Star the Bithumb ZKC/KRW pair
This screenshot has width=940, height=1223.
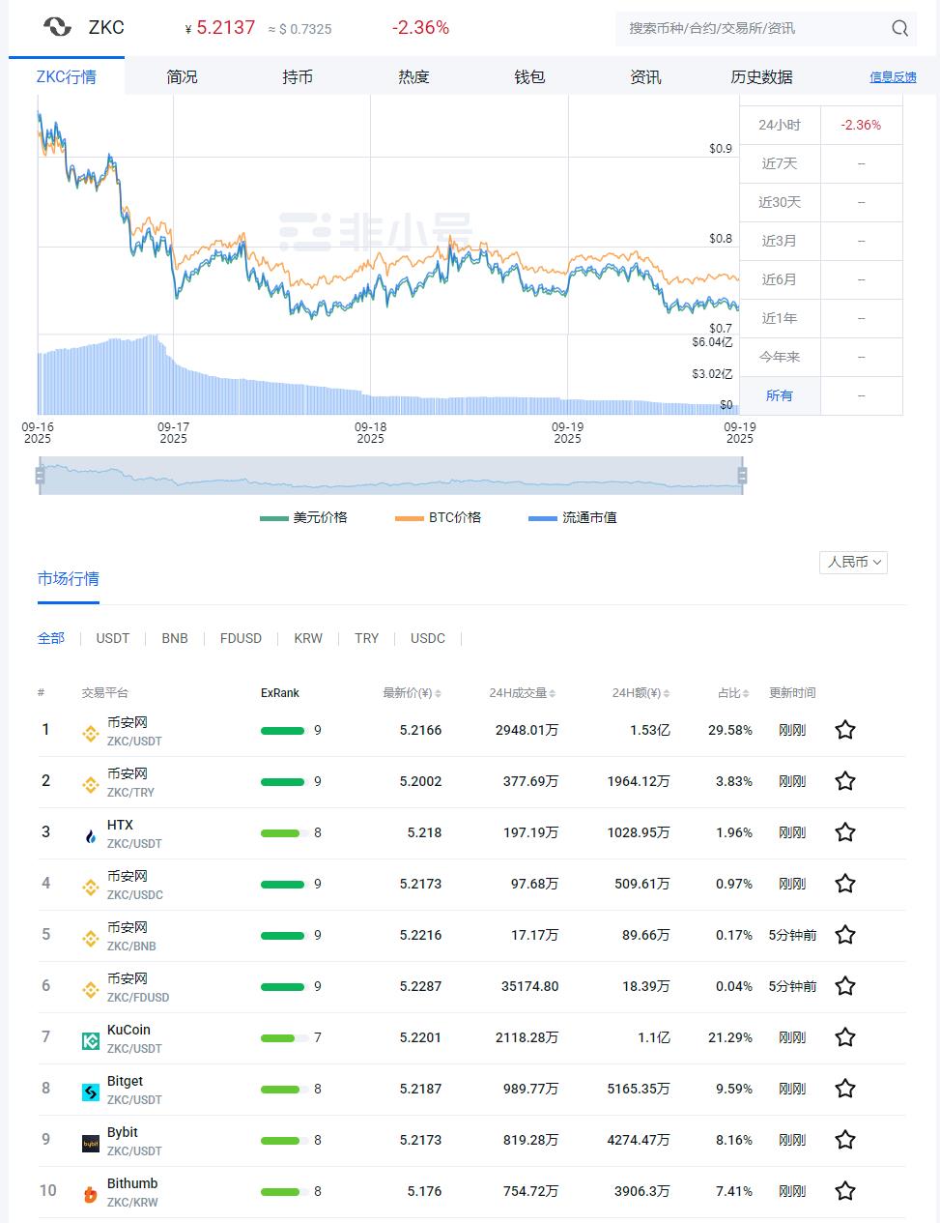844,1191
